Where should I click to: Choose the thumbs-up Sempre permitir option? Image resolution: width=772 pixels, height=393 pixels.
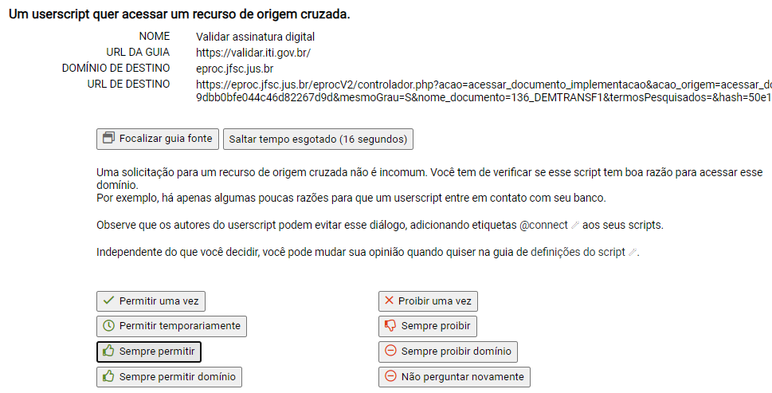[x=149, y=352]
